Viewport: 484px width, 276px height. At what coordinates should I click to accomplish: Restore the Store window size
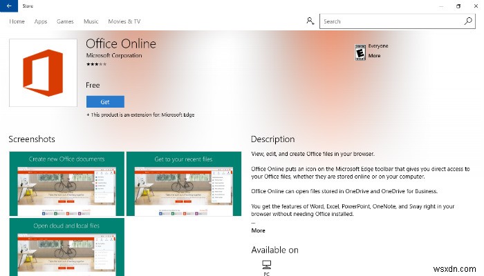pyautogui.click(x=458, y=6)
